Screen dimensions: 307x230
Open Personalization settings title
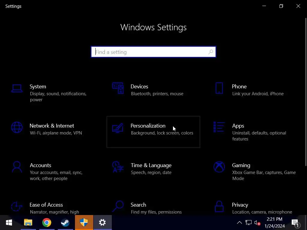[148, 125]
